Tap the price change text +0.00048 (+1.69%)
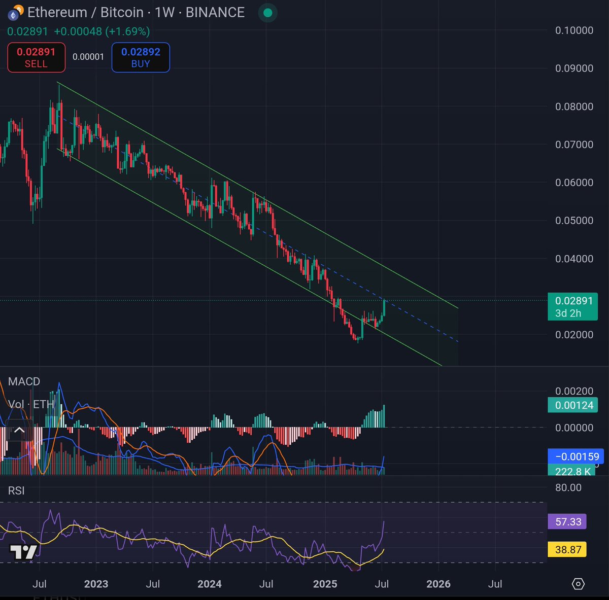Viewport: 609px width, 600px height. coord(102,31)
